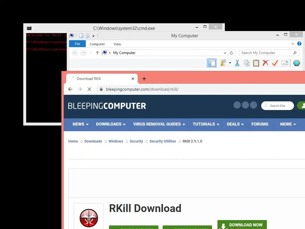The image size is (305, 229).
Task: Click My Computer path in address bar
Action: click(124, 53)
